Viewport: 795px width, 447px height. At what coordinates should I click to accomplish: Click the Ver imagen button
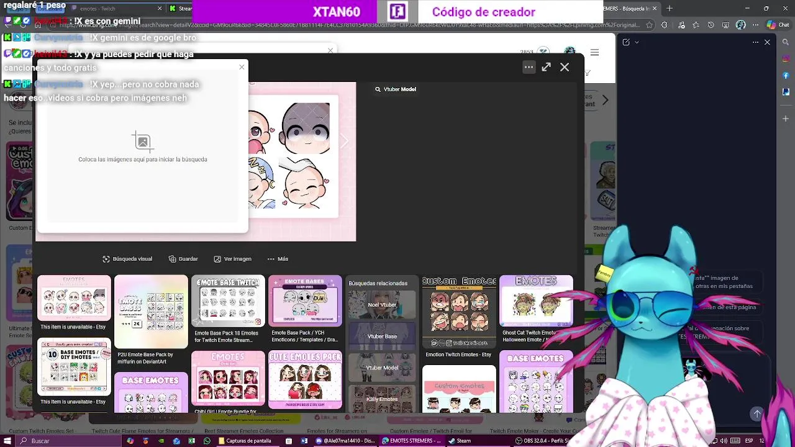233,259
